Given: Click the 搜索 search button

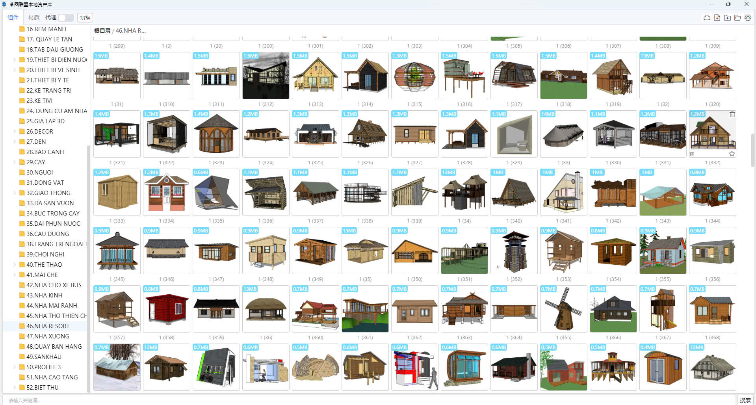Looking at the screenshot, I should (745, 400).
